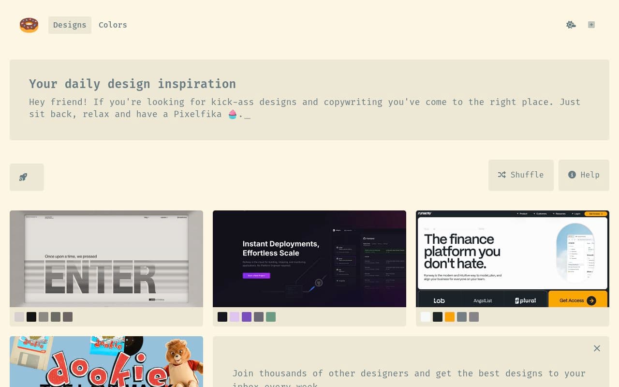Click the plus submit icon

591,25
